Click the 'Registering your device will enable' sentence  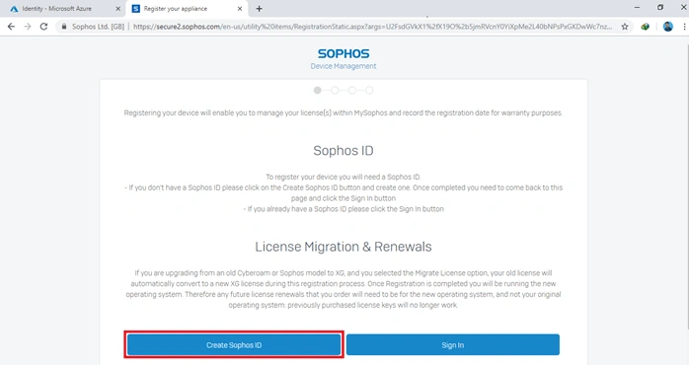pyautogui.click(x=344, y=112)
